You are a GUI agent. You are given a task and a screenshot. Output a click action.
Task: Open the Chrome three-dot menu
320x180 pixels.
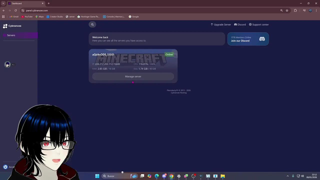click(x=316, y=10)
